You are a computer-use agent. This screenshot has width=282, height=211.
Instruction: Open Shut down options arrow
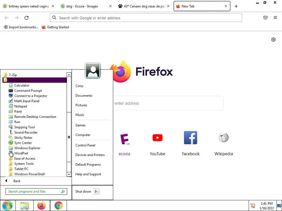tap(96, 191)
